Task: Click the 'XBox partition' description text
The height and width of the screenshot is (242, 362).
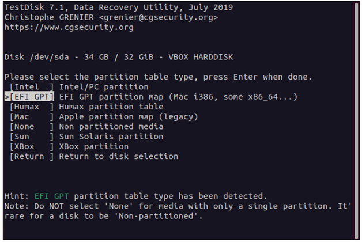Action: pos(94,146)
